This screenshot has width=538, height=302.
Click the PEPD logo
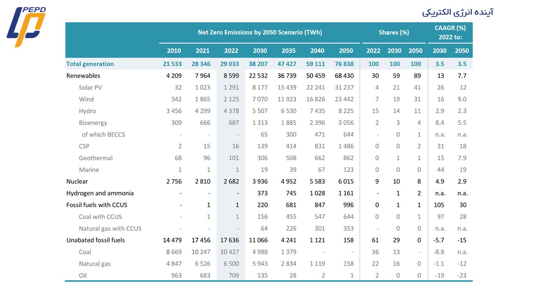click(26, 27)
